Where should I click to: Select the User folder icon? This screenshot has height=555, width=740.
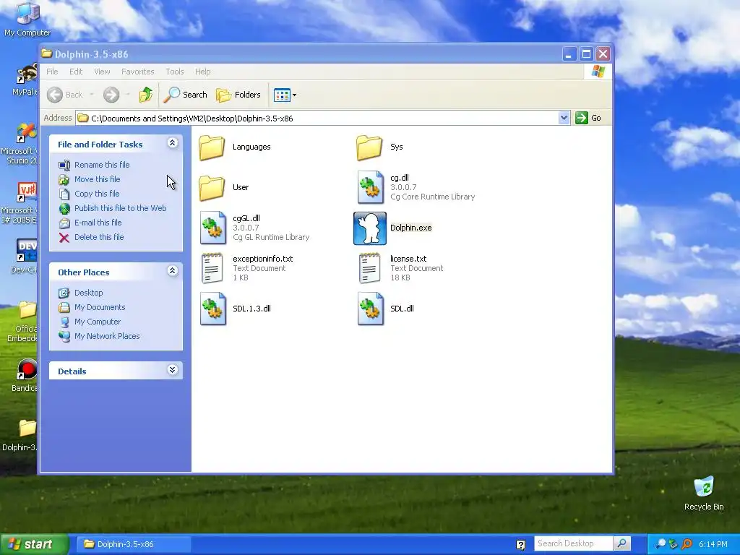(212, 188)
